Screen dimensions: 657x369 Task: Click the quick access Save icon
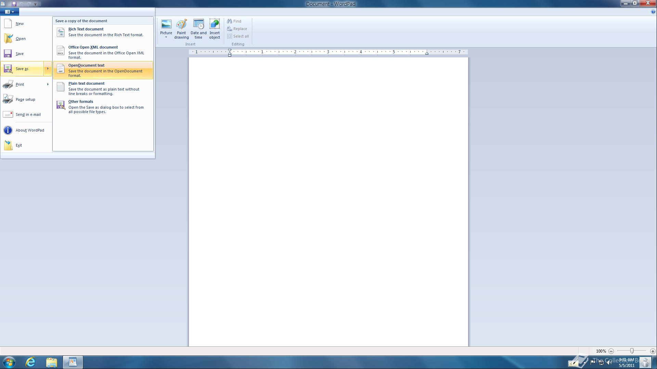(14, 4)
